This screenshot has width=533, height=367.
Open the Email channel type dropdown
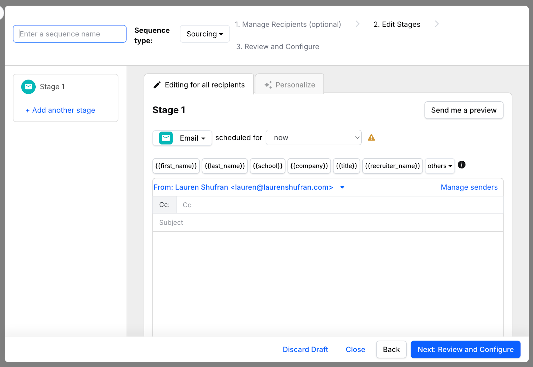coord(182,138)
